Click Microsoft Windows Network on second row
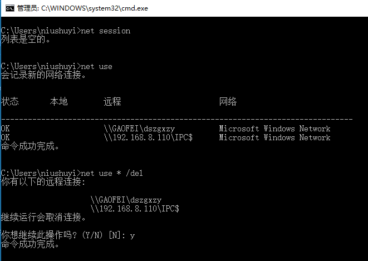 pyautogui.click(x=274, y=137)
